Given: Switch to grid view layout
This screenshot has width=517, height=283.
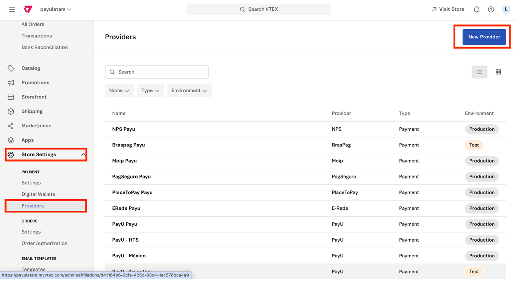Looking at the screenshot, I should tap(498, 72).
